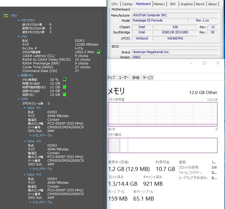
Task: Click the indicator icon beside メモリ使用率 10 %
Action: click(x=64, y=79)
